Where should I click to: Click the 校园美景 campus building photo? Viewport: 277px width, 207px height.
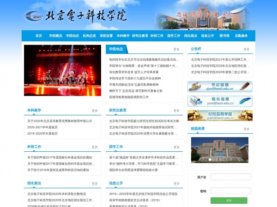[220, 150]
